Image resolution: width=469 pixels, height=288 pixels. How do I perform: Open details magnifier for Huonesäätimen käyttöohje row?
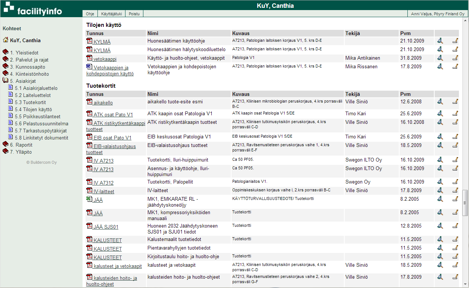pos(440,41)
